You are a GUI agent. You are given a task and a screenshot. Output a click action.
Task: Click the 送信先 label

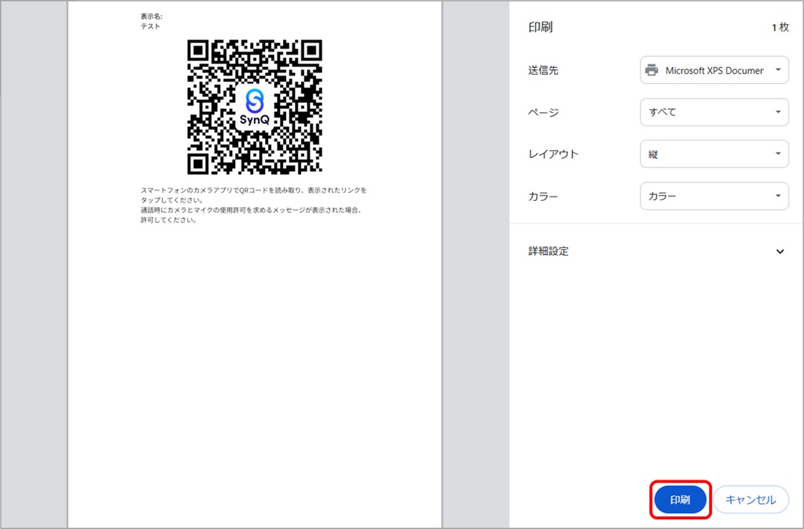543,70
